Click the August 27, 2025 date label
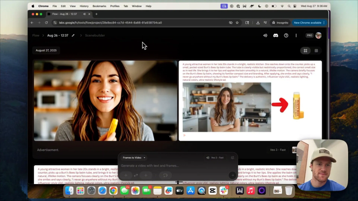The width and height of the screenshot is (358, 201). click(46, 50)
